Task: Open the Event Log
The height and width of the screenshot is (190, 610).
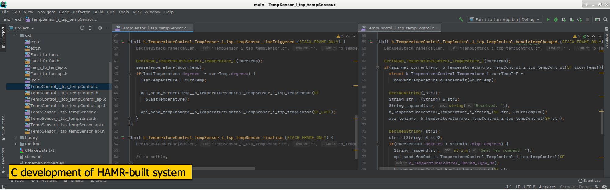Action: (x=589, y=181)
